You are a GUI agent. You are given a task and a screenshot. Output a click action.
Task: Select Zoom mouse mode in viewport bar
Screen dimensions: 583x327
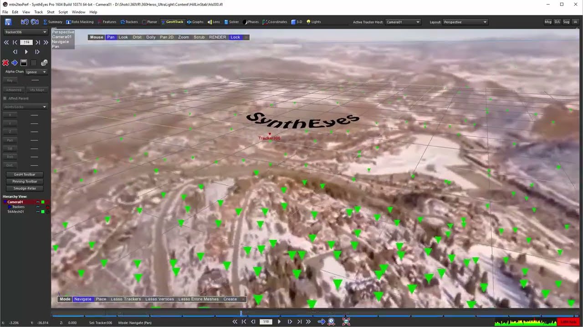(x=184, y=37)
